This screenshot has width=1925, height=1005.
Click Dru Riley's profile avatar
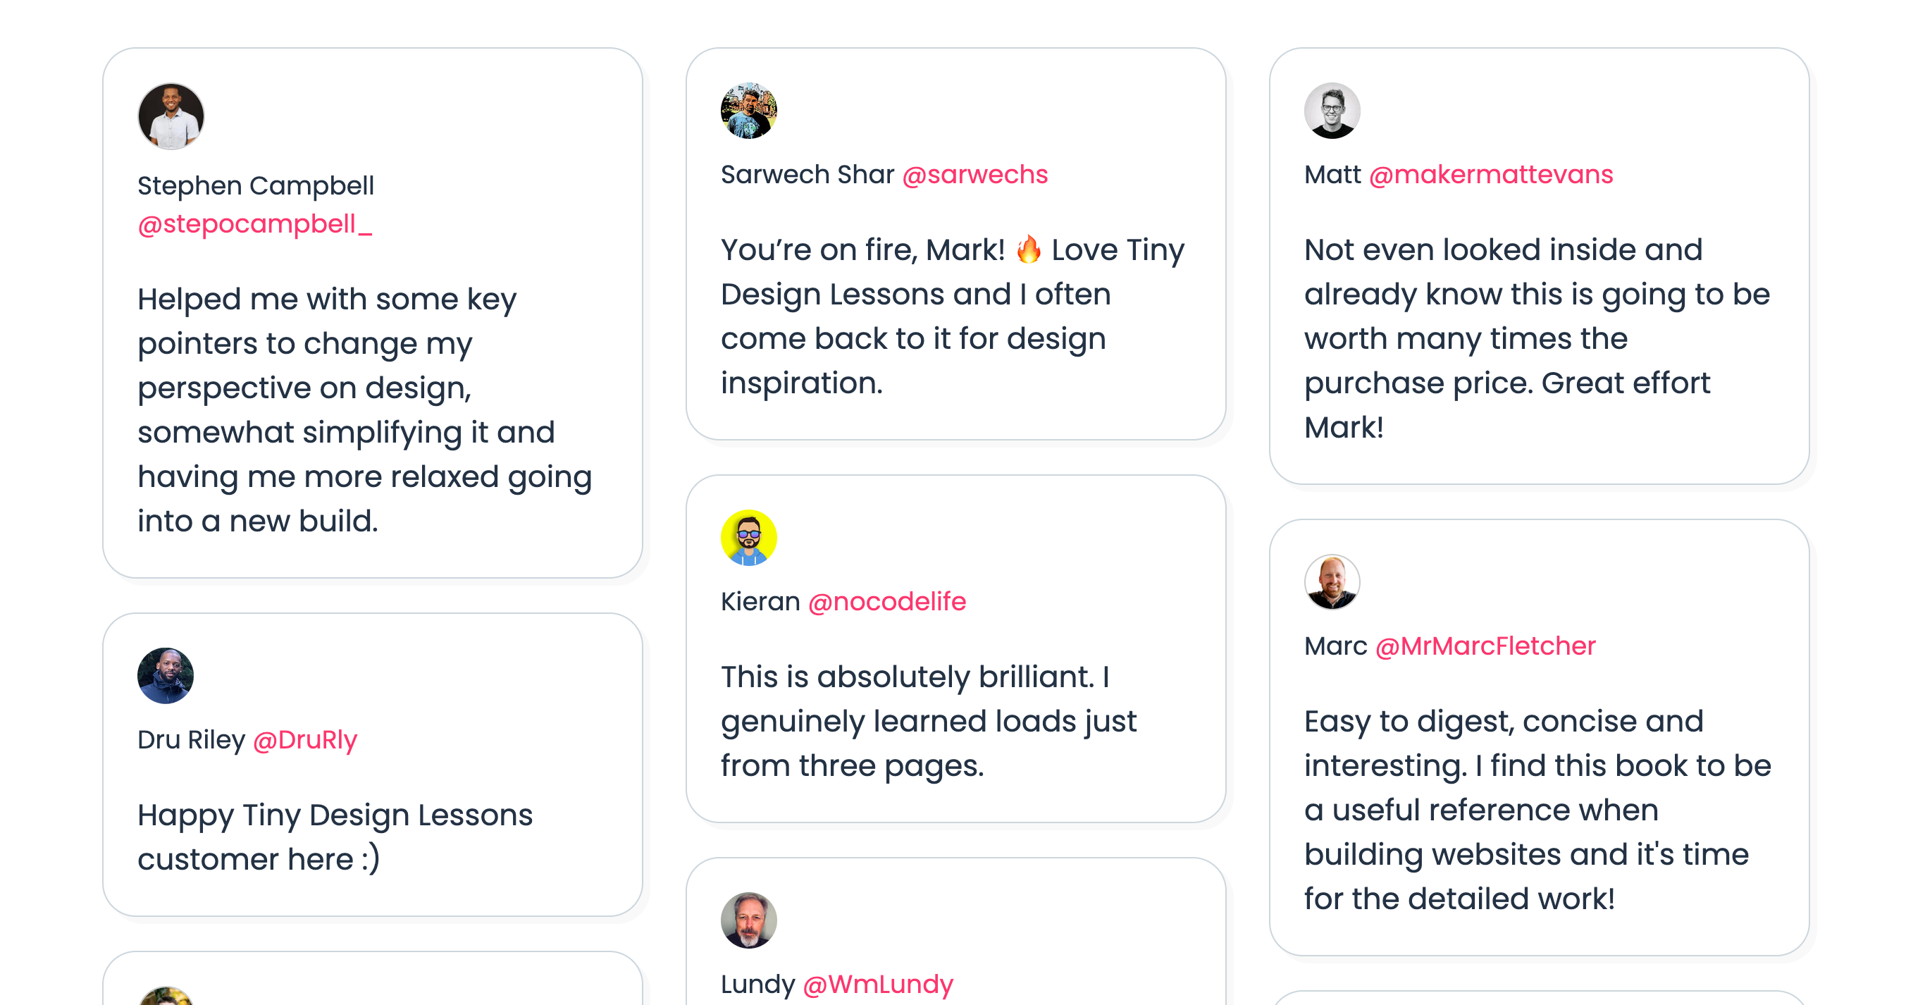(x=165, y=675)
